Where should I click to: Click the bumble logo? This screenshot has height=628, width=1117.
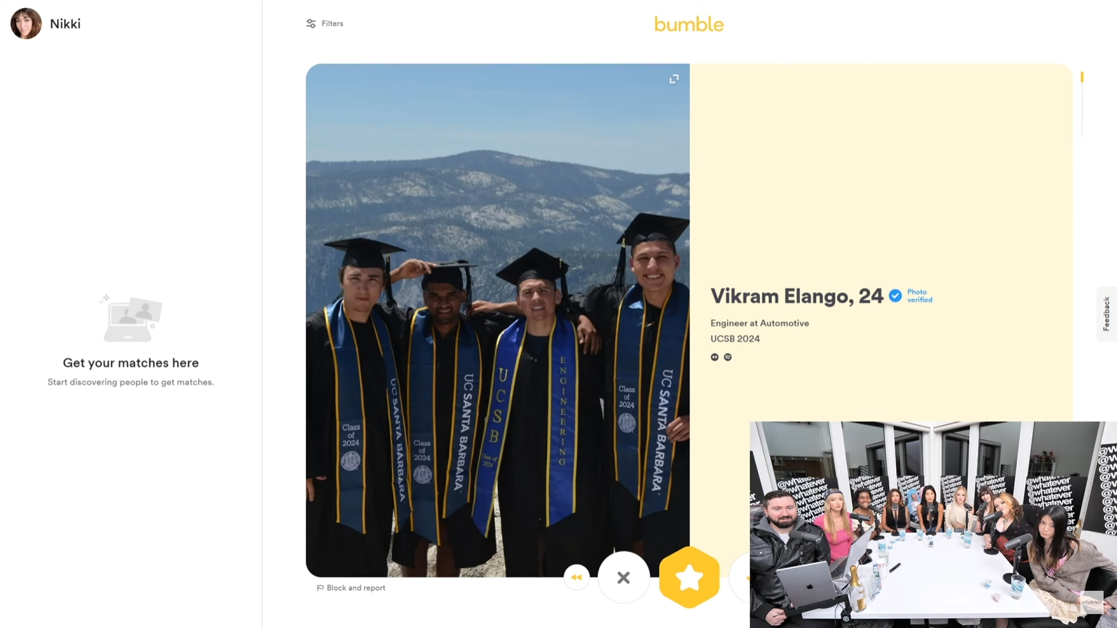point(689,24)
